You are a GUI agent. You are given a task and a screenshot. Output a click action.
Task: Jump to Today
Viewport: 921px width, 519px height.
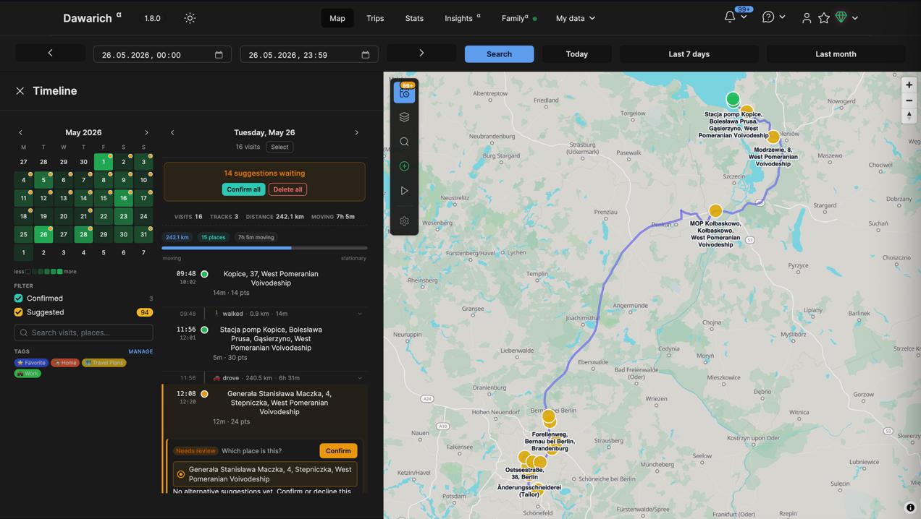[577, 54]
